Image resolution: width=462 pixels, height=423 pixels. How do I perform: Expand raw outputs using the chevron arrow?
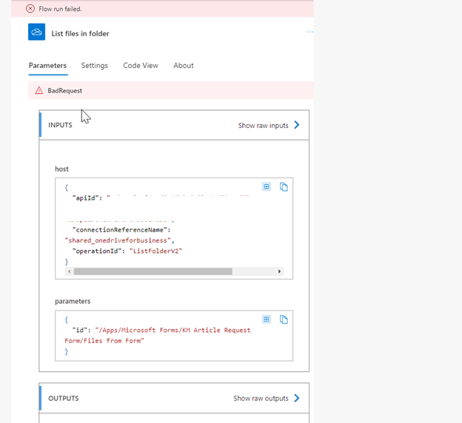point(297,398)
